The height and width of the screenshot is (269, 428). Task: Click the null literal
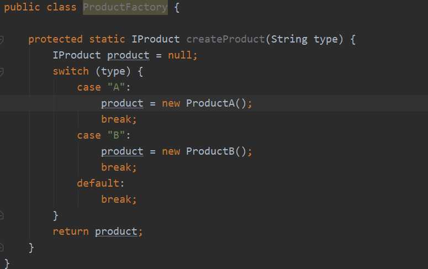click(180, 55)
